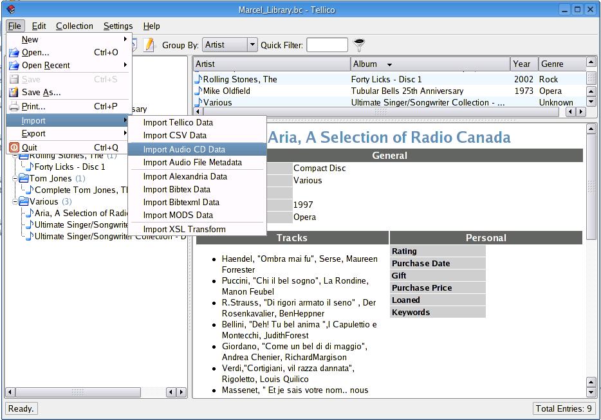
Task: Select Forty Licks - Disc 1 in tree
Action: (69, 167)
